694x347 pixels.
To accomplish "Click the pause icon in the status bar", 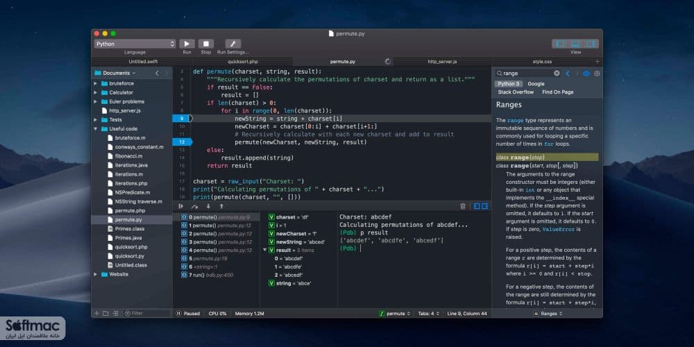I will (178, 314).
